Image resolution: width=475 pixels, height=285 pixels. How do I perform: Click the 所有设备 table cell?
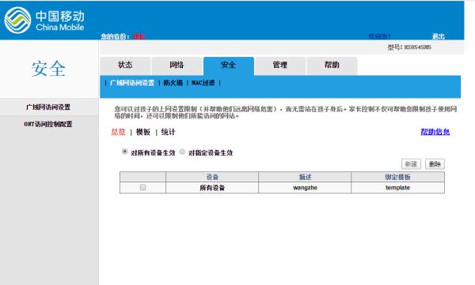[212, 188]
